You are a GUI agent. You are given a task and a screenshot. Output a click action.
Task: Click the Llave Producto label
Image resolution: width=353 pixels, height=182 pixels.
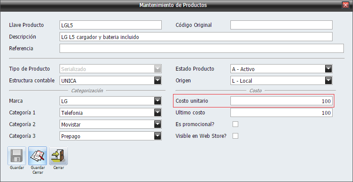coord(27,25)
